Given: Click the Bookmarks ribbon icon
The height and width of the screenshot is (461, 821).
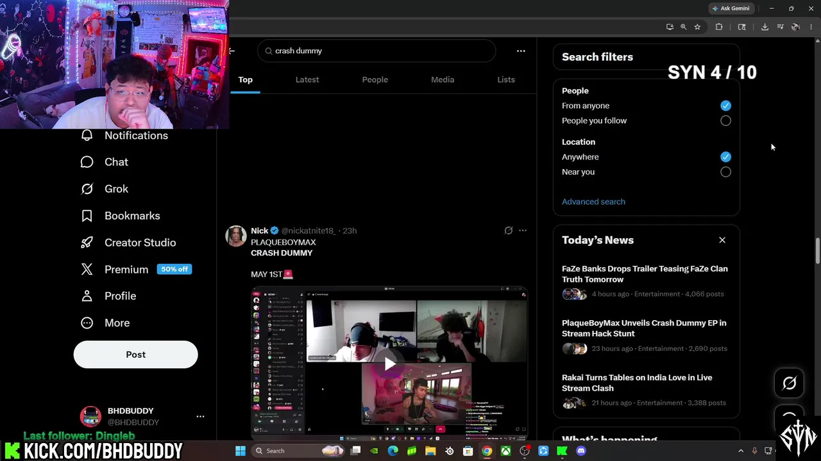Looking at the screenshot, I should coord(87,216).
